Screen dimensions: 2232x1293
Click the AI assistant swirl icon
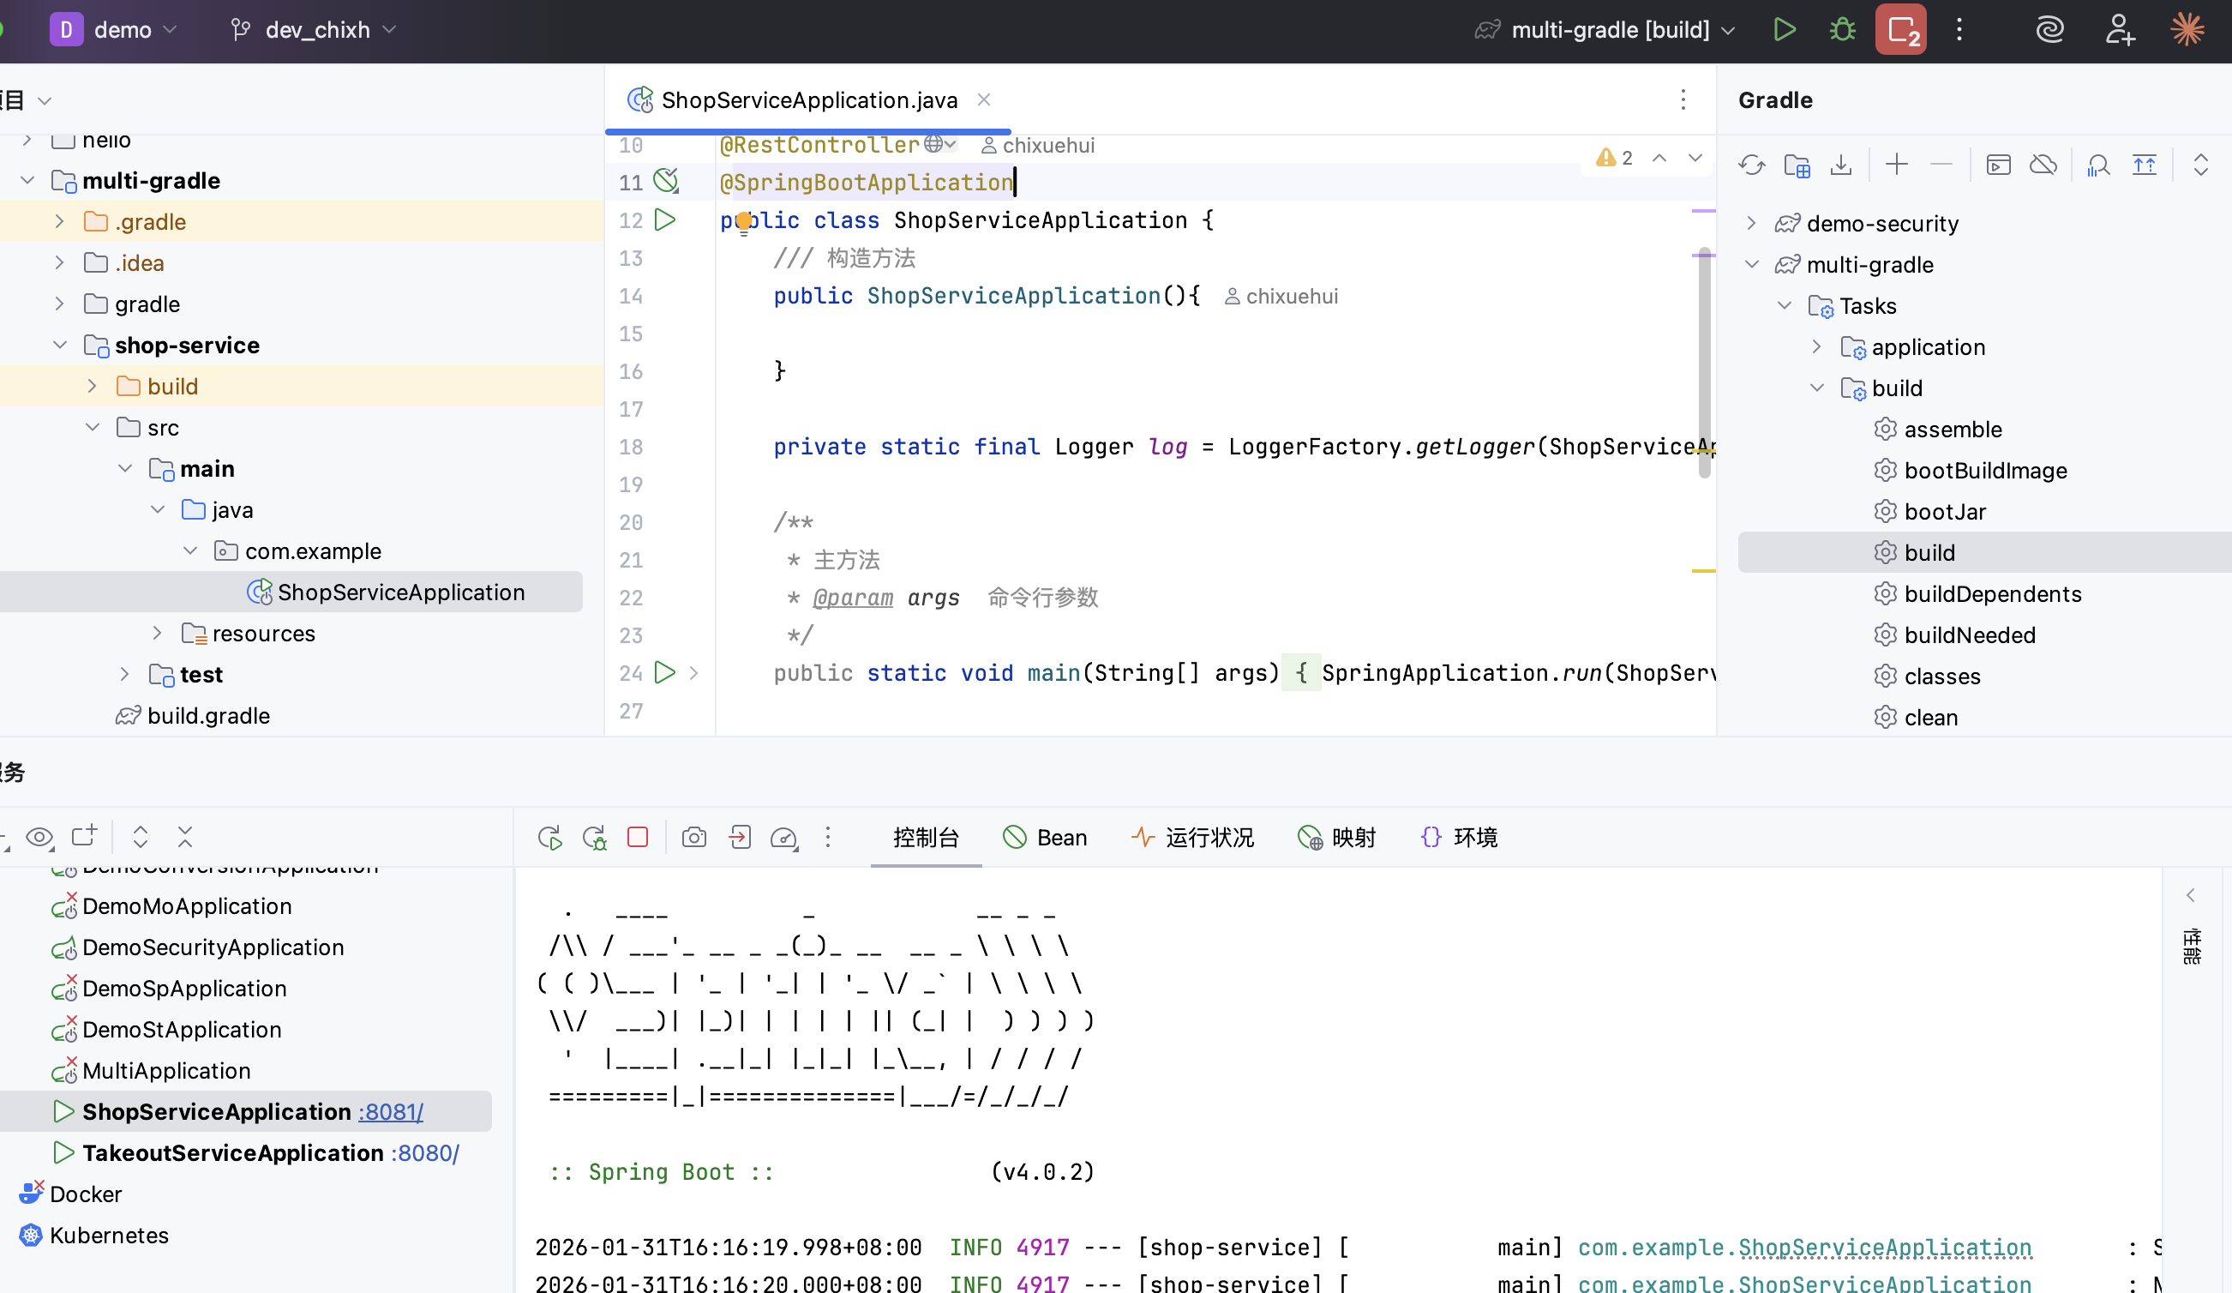click(x=2049, y=30)
